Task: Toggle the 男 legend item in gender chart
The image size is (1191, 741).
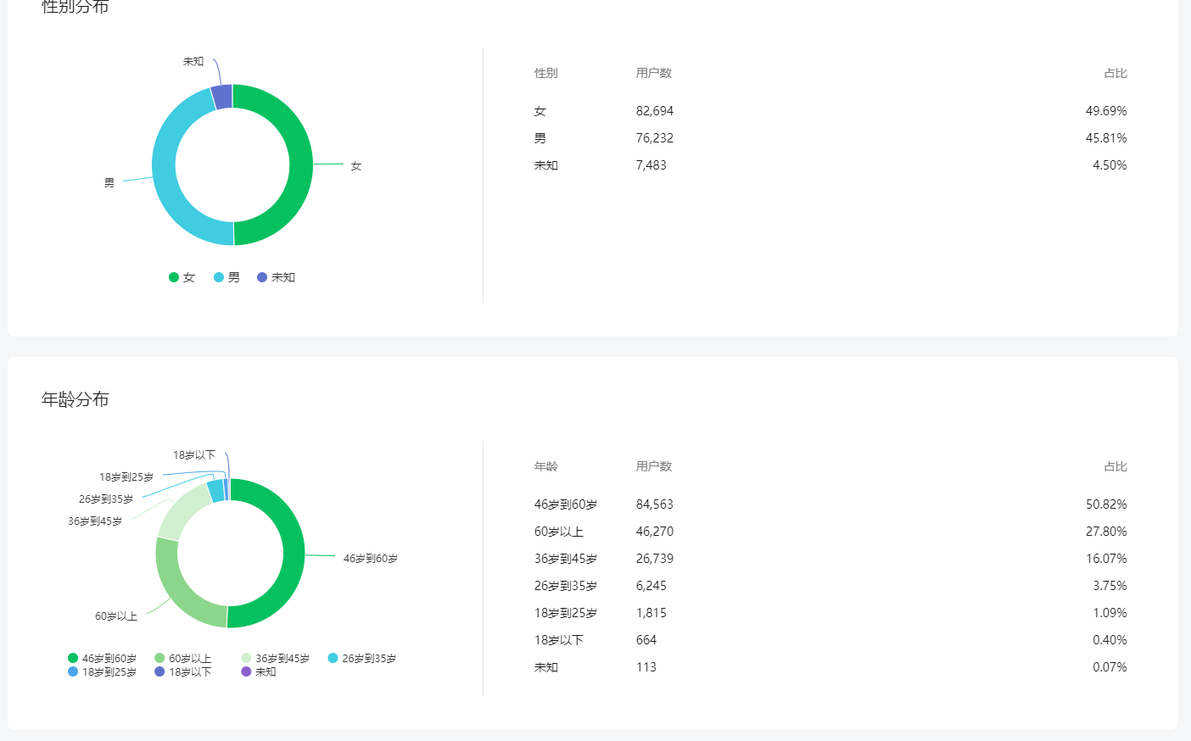Action: 227,277
